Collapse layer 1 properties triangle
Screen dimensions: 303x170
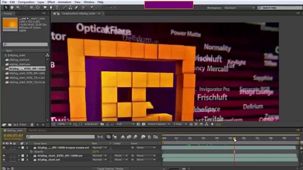pyautogui.click(x=19, y=148)
